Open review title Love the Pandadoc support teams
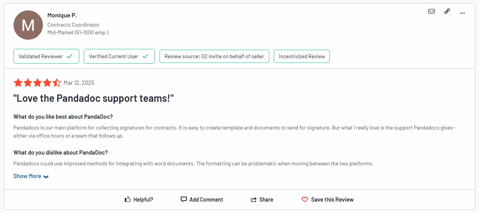The image size is (479, 212). tap(93, 98)
